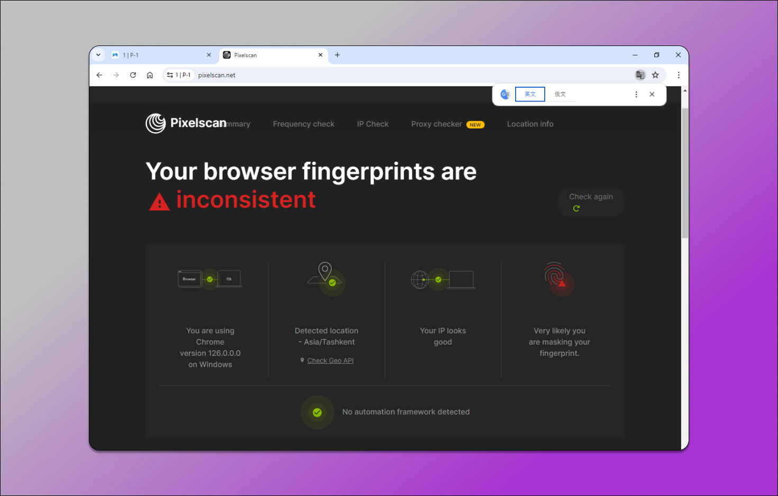Image resolution: width=778 pixels, height=496 pixels.
Task: Switch to the first "1 | P-1" tab
Action: (159, 55)
